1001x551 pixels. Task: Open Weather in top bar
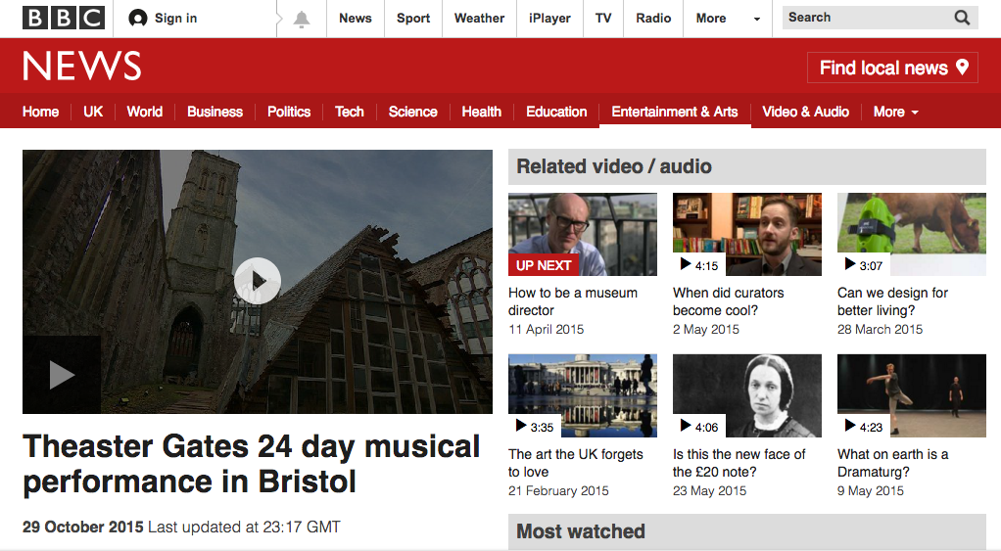pos(479,19)
